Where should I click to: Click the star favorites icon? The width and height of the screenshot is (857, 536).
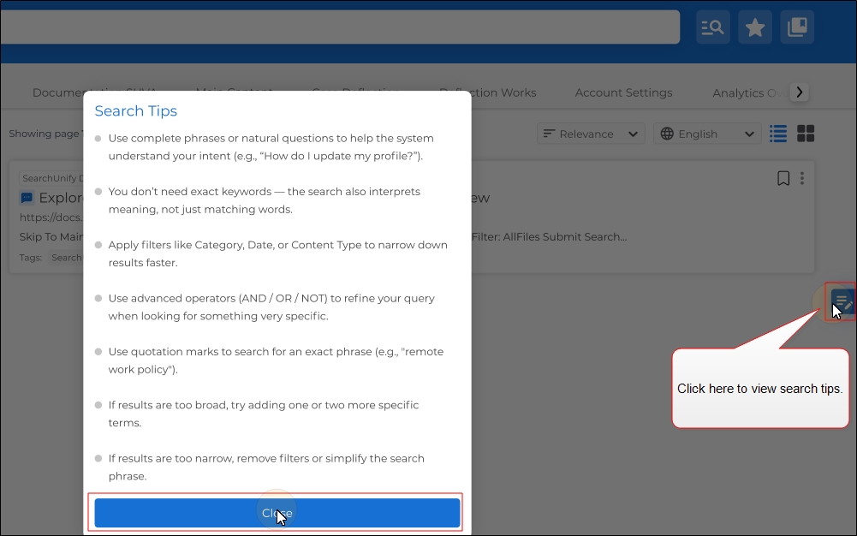(x=754, y=27)
